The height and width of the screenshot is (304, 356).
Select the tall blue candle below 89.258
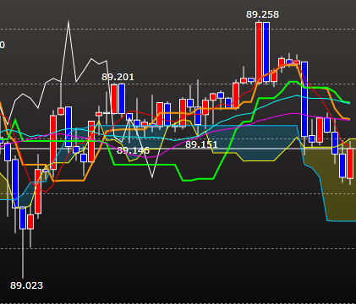266,52
